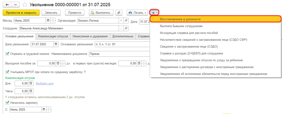283x114 pixels.
Task: Go forward with the right arrow button
Action: (x=15, y=4)
